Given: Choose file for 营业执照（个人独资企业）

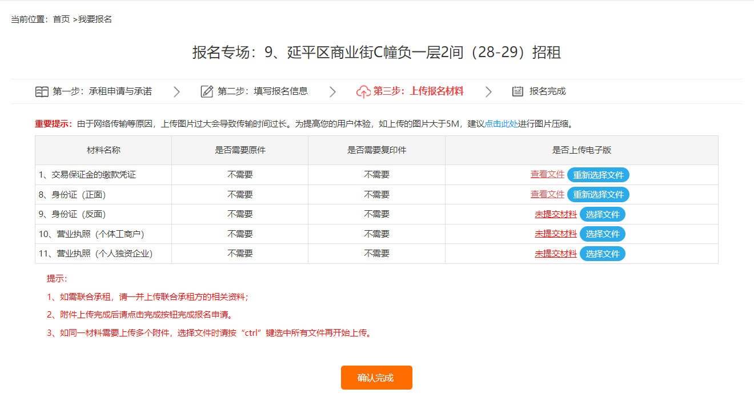Looking at the screenshot, I should [x=603, y=254].
